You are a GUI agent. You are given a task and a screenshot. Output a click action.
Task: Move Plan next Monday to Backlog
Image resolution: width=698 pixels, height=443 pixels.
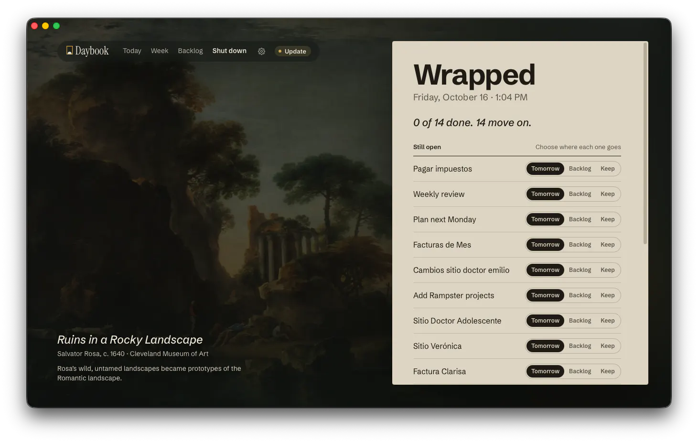pyautogui.click(x=580, y=219)
